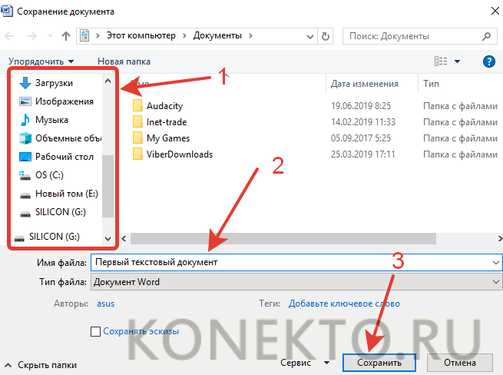The width and height of the screenshot is (503, 375).
Task: Select 'Документы' in the address path
Action: [217, 35]
